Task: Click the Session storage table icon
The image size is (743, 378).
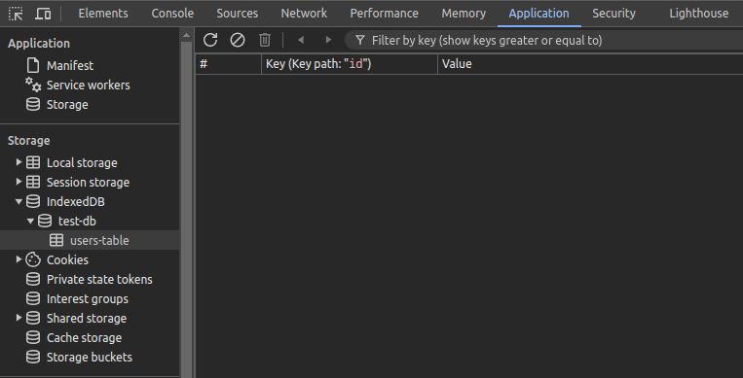Action: pyautogui.click(x=33, y=182)
